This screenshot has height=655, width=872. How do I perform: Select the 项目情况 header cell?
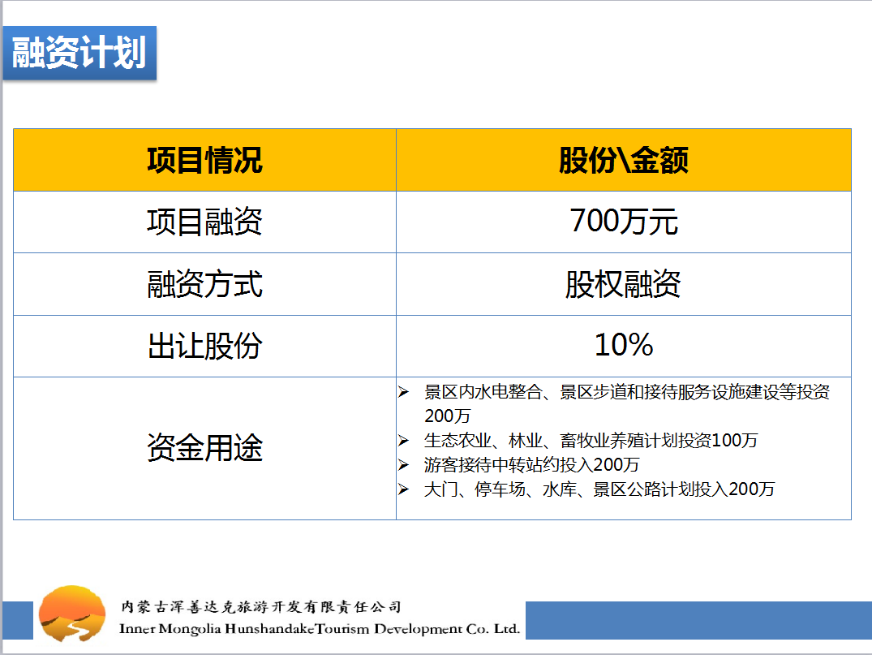(204, 160)
